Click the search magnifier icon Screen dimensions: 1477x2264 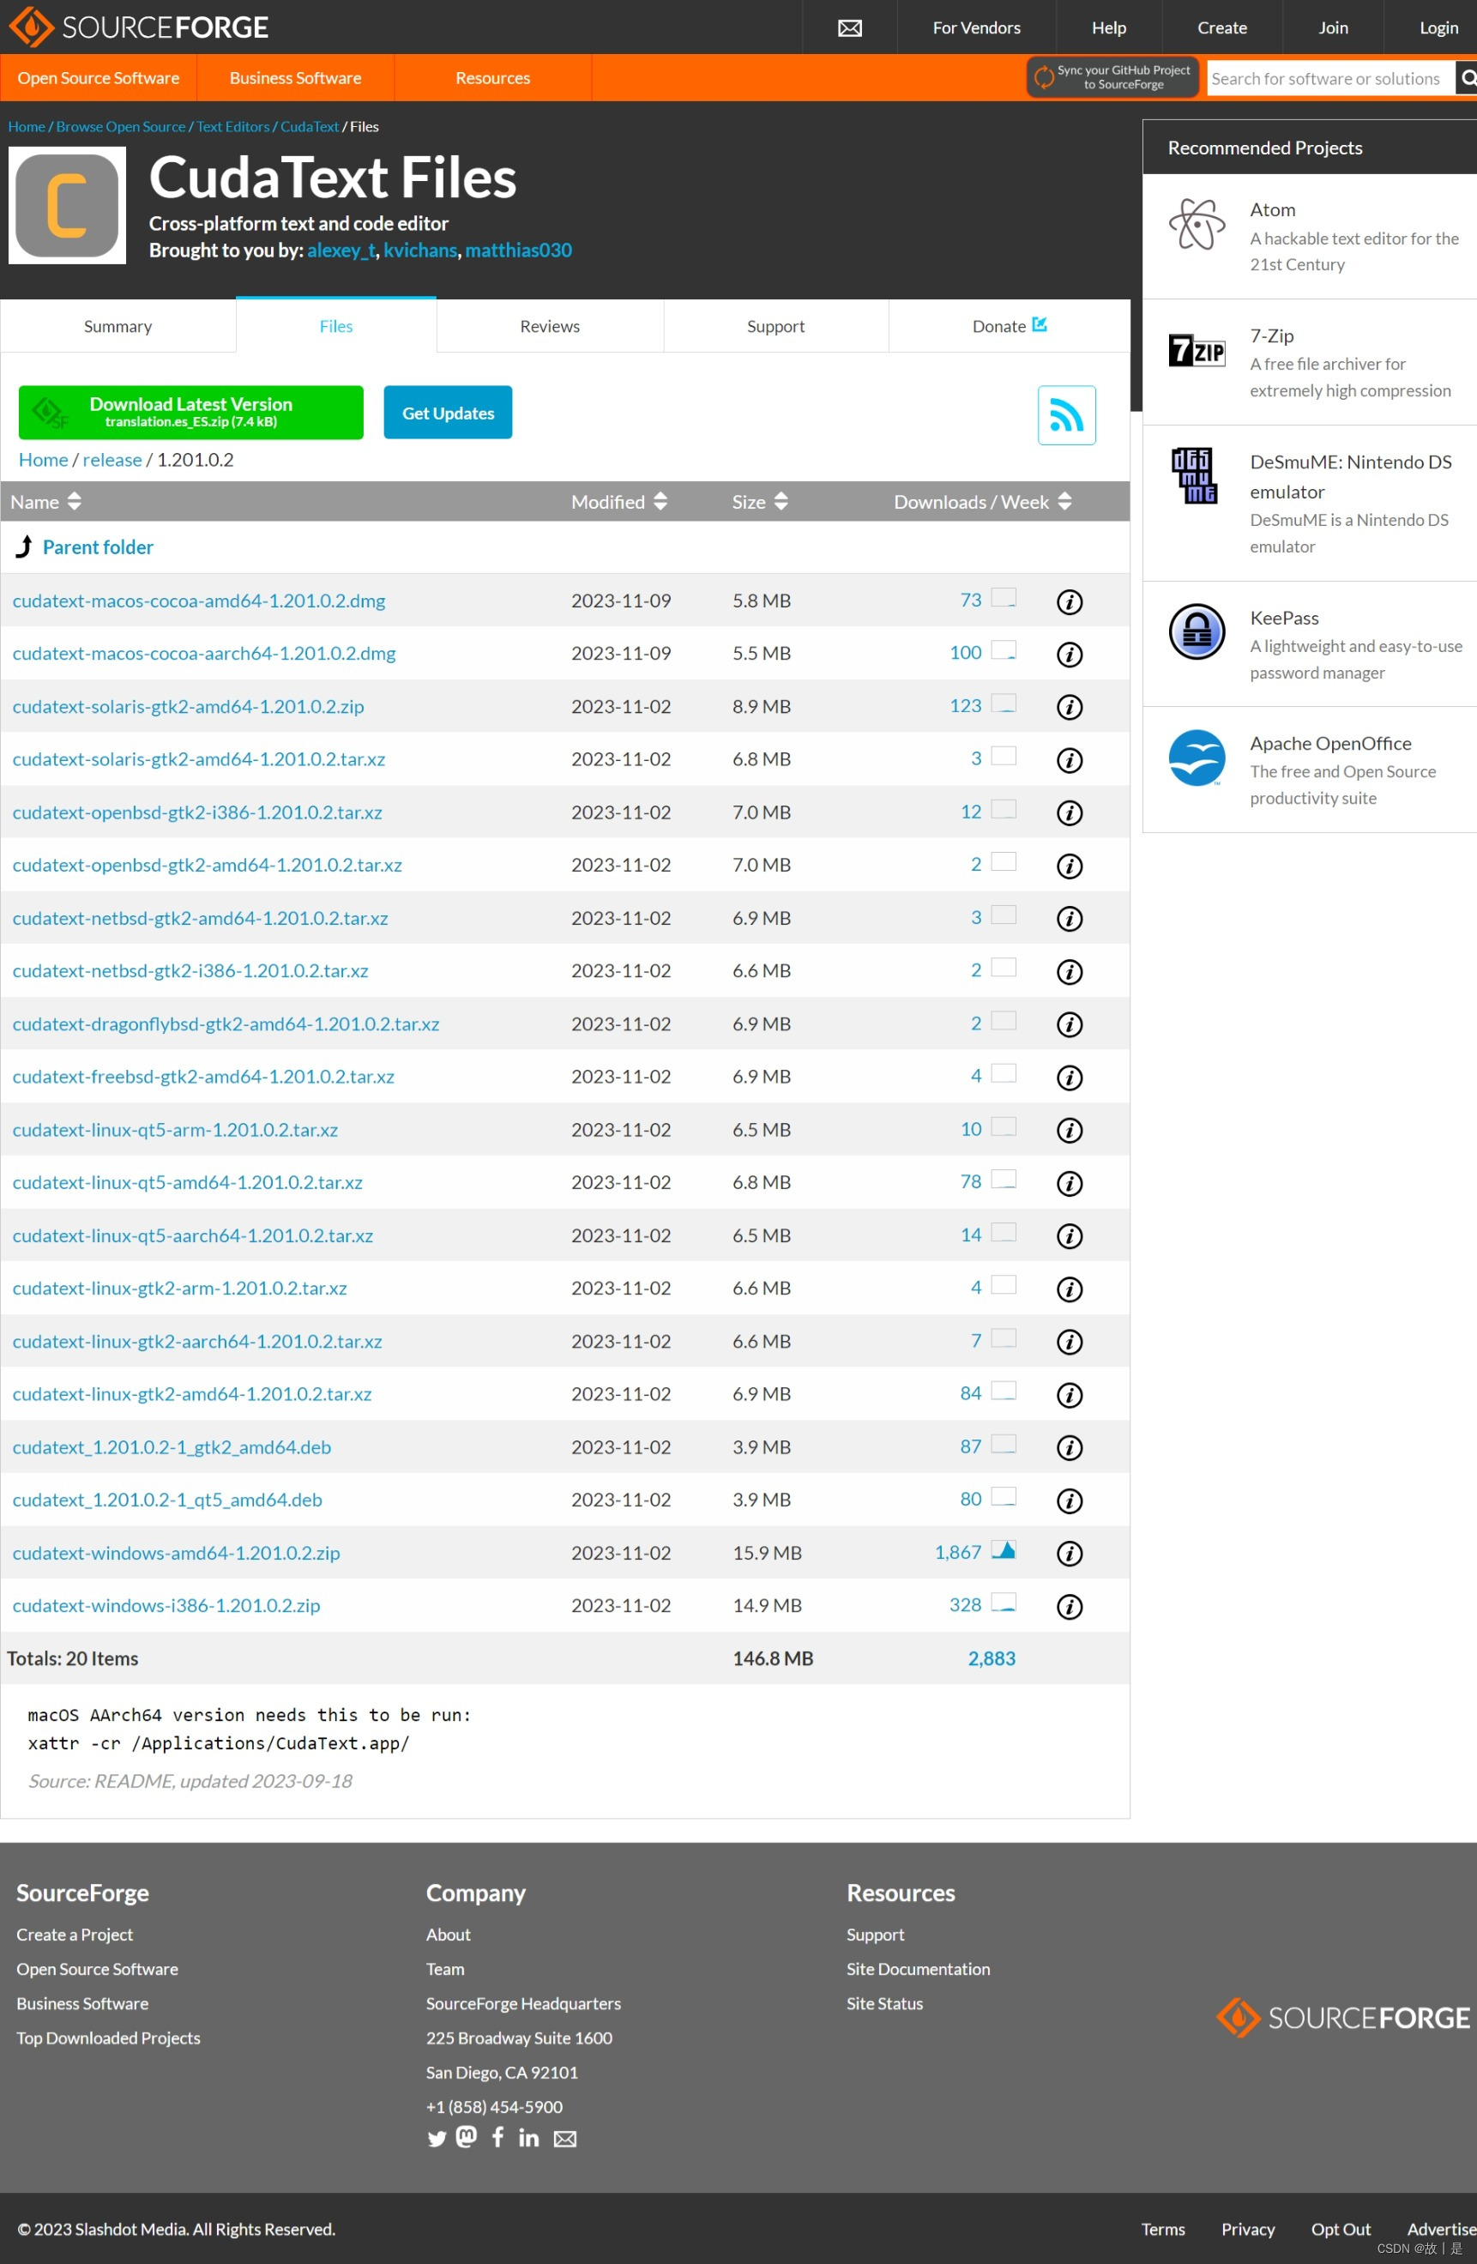coord(1468,78)
